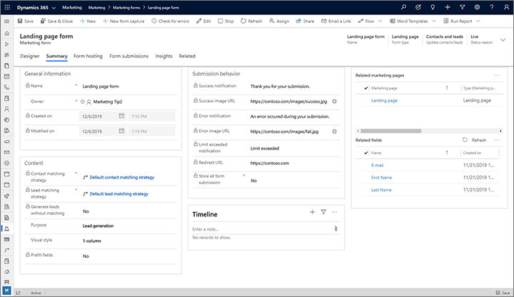Refresh the Related fields list
The image size is (514, 297).
click(x=474, y=140)
